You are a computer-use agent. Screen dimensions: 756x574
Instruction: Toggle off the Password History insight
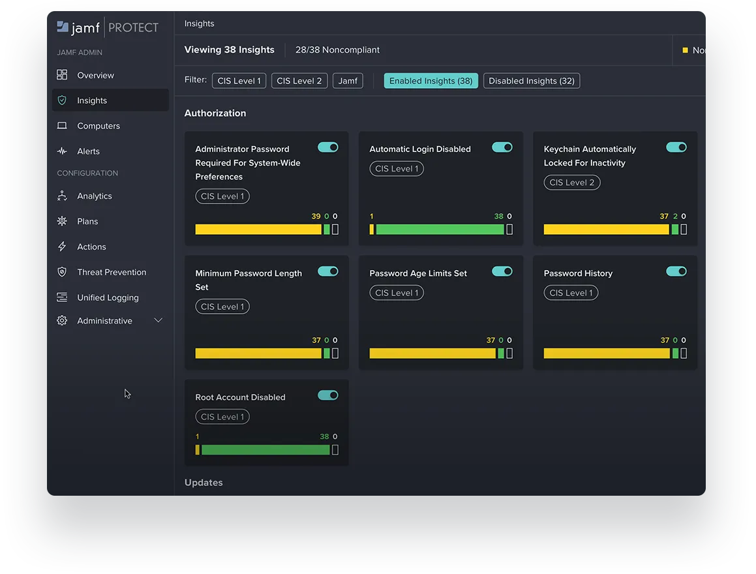click(676, 271)
